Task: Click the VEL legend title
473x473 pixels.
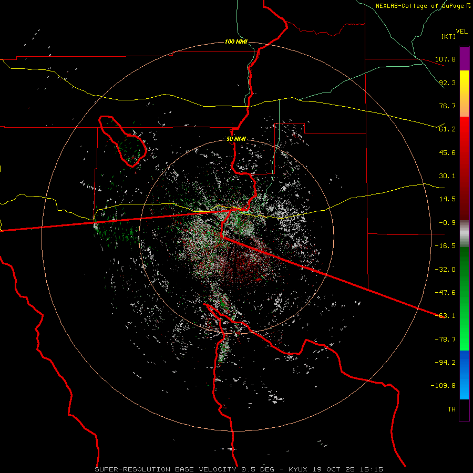Action: [x=461, y=32]
